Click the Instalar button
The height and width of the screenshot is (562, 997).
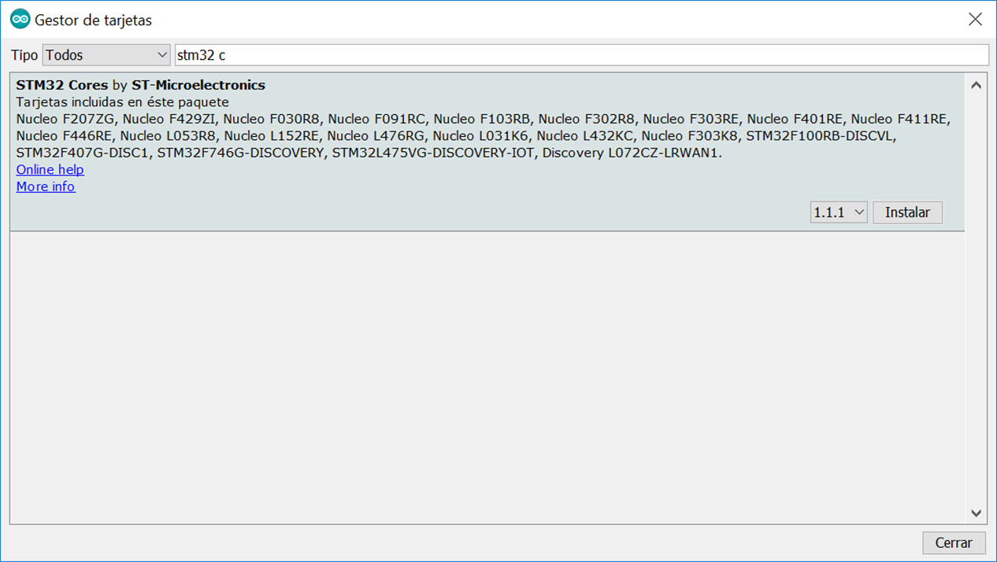(x=907, y=213)
